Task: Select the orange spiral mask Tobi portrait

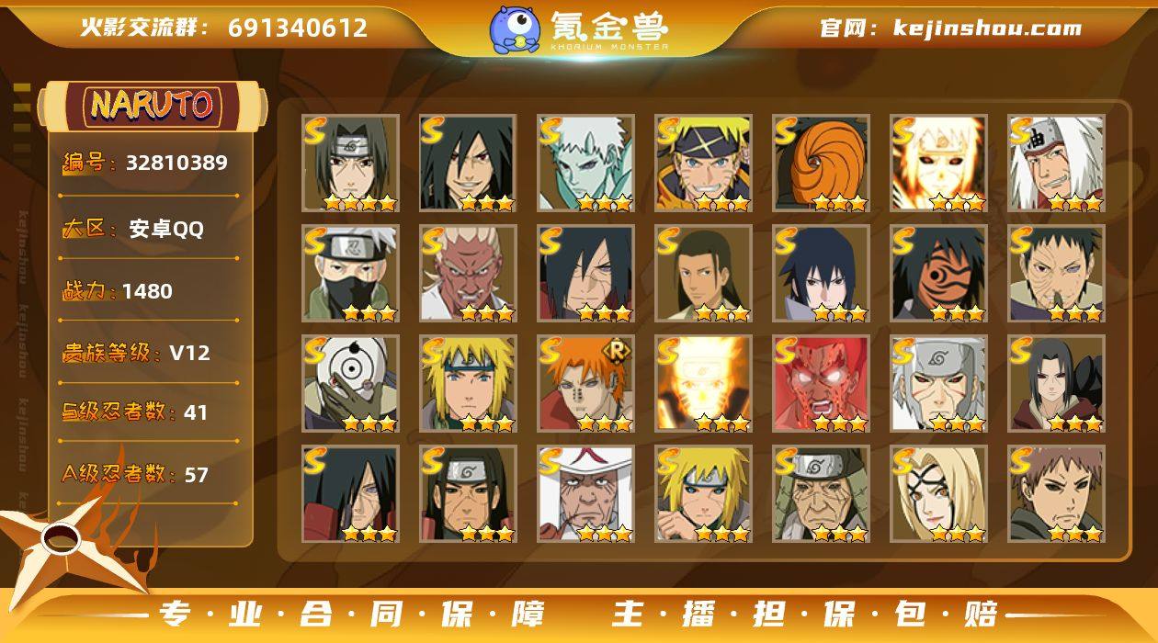Action: pyautogui.click(x=821, y=164)
